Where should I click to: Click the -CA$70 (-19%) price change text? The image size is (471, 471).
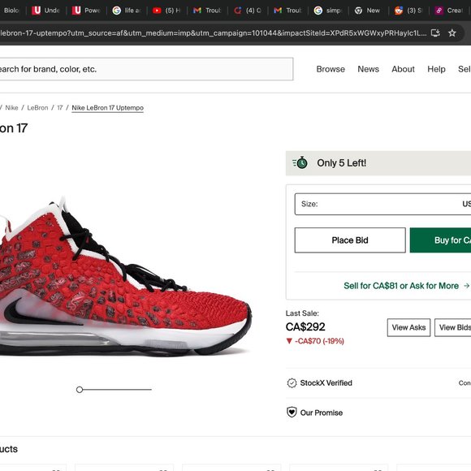(x=315, y=341)
